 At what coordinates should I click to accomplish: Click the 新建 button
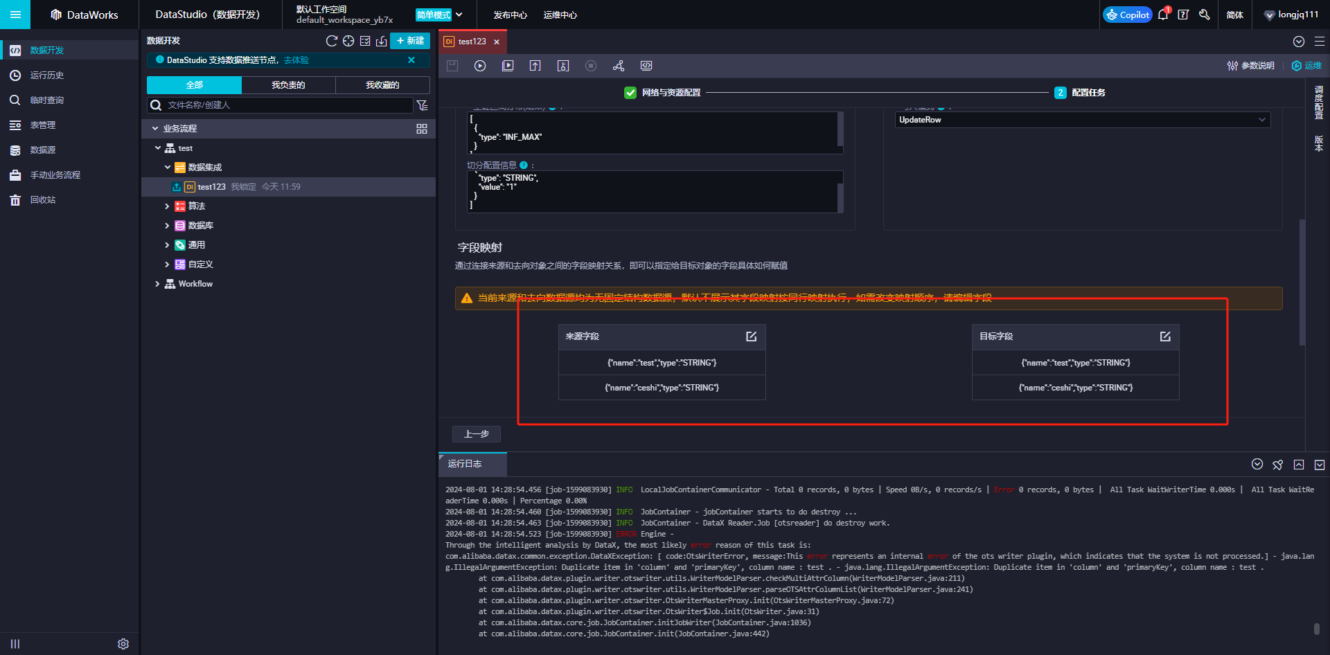tap(410, 41)
